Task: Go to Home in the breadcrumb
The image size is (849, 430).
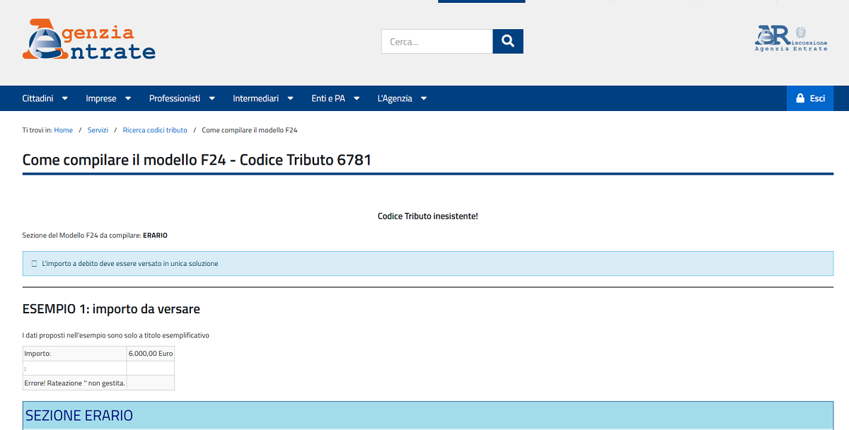Action: (x=64, y=130)
